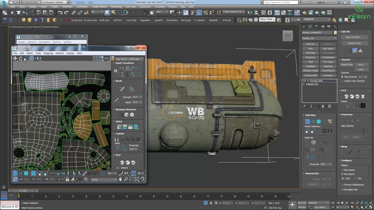This screenshot has width=374, height=210.
Task: Enable the Map Seams checkbox
Action: click(342, 170)
